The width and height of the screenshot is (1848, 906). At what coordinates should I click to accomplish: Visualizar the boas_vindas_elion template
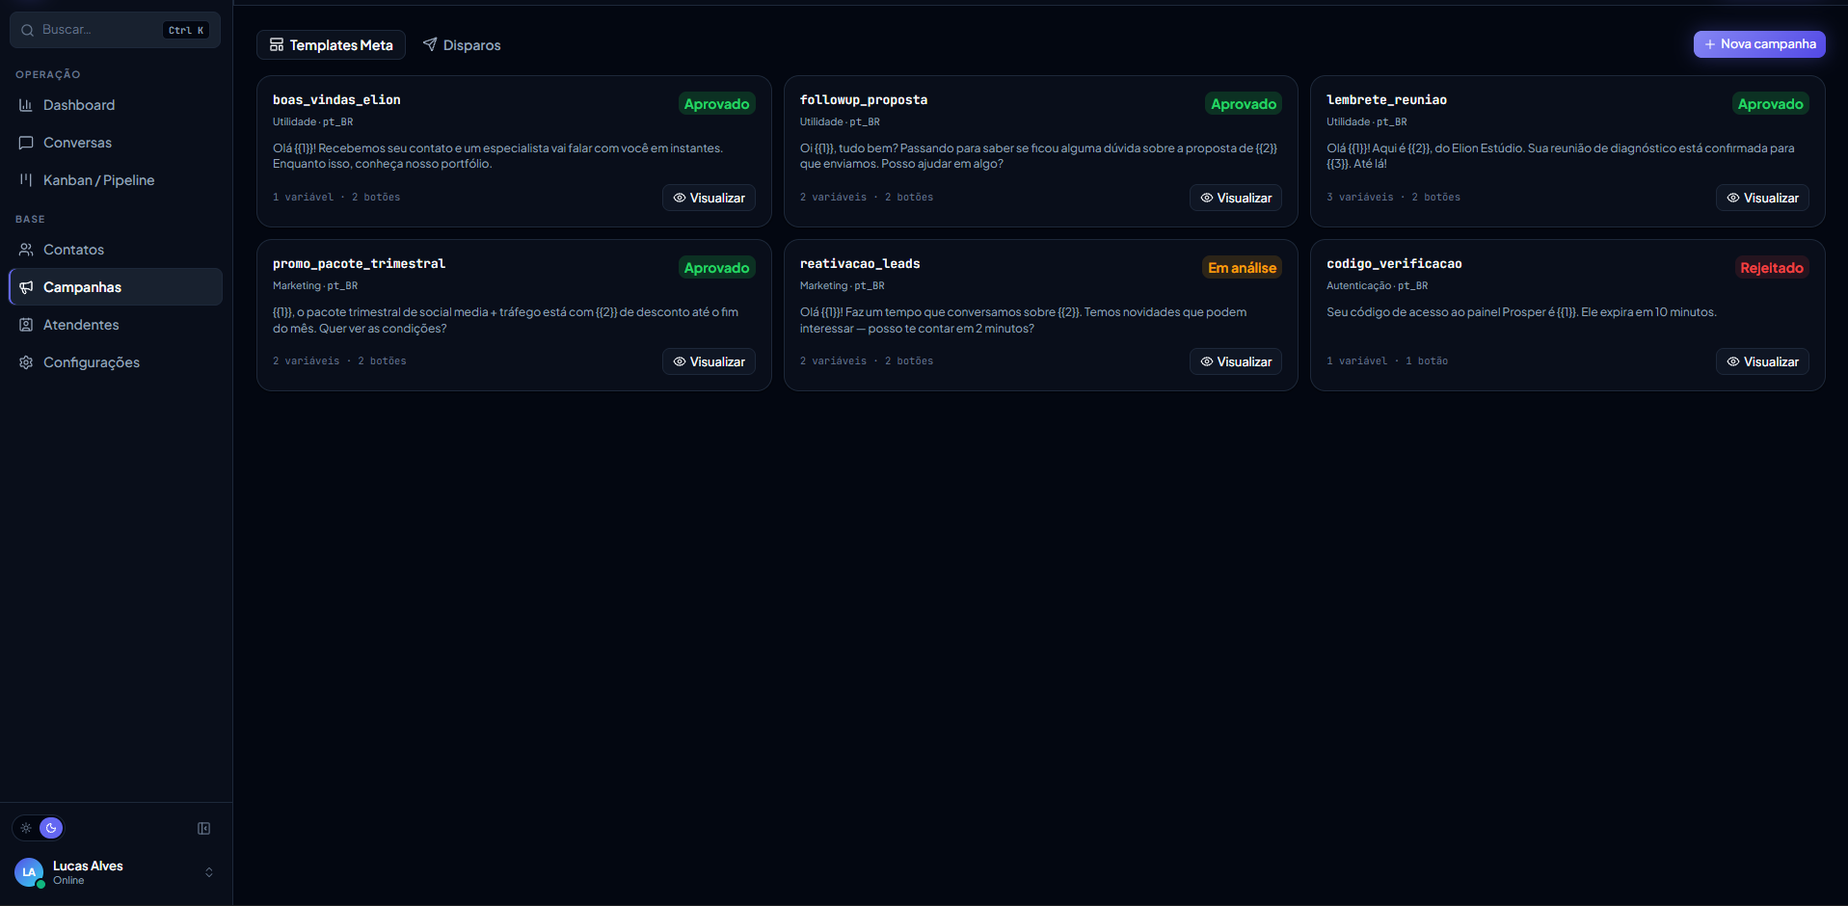tap(709, 198)
